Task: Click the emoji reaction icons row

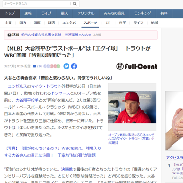Action: [x=52, y=66]
